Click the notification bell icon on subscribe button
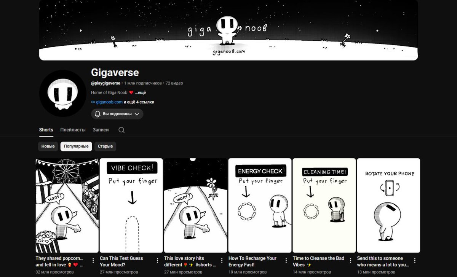The height and width of the screenshot is (277, 457). [97, 114]
